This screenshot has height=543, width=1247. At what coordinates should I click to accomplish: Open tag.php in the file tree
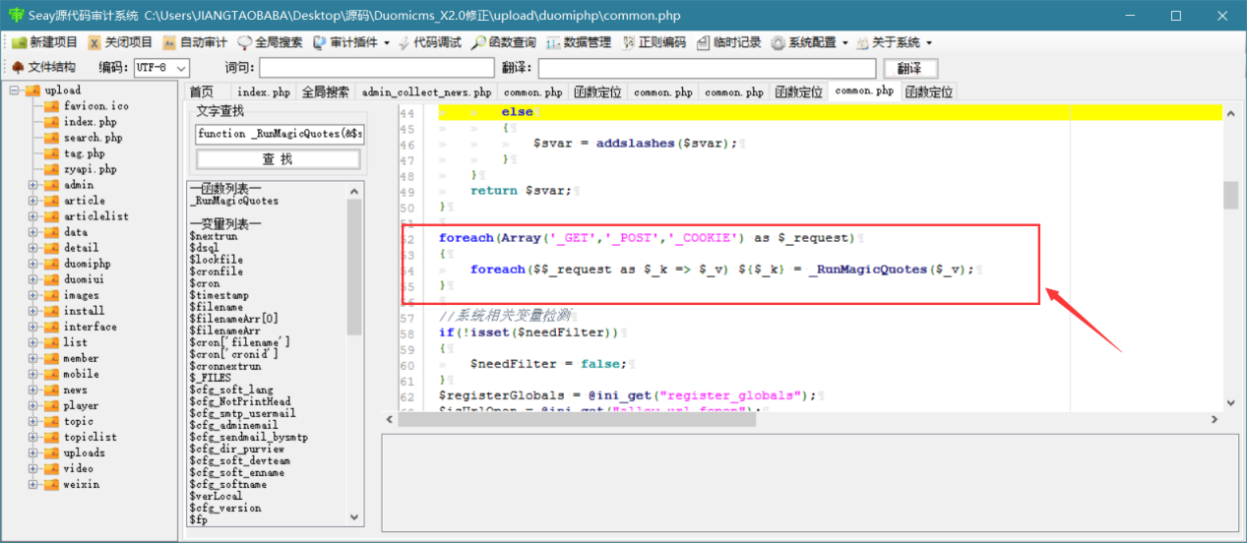click(84, 152)
